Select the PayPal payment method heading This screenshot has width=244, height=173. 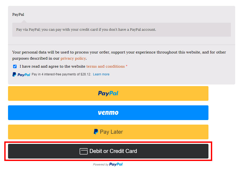click(x=18, y=14)
